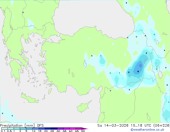Click the 2–5 mm legend swatch
Screen dimensions: 170x132
pyautogui.click(x=23, y=128)
